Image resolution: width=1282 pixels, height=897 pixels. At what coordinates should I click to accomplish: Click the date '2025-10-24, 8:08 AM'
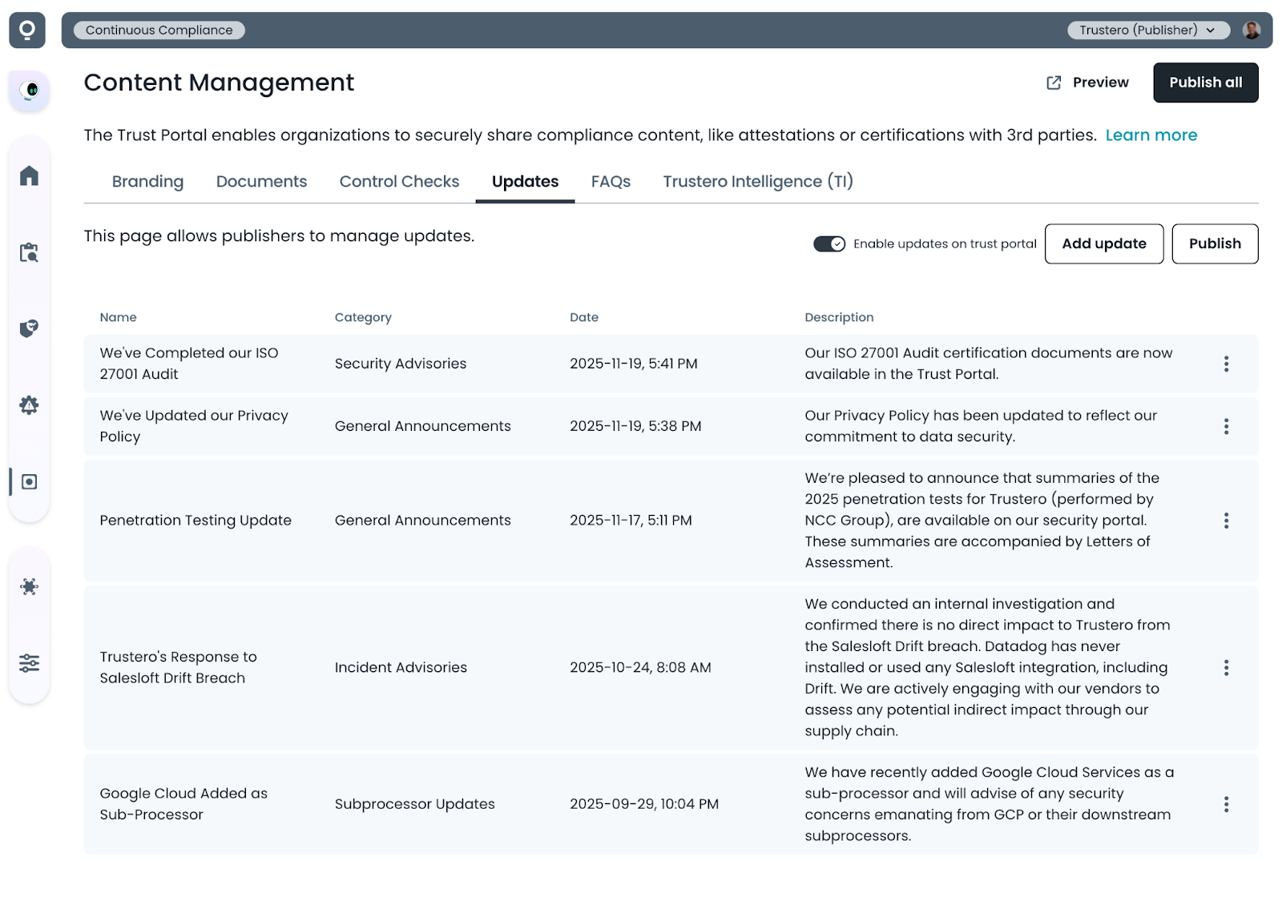(x=640, y=668)
